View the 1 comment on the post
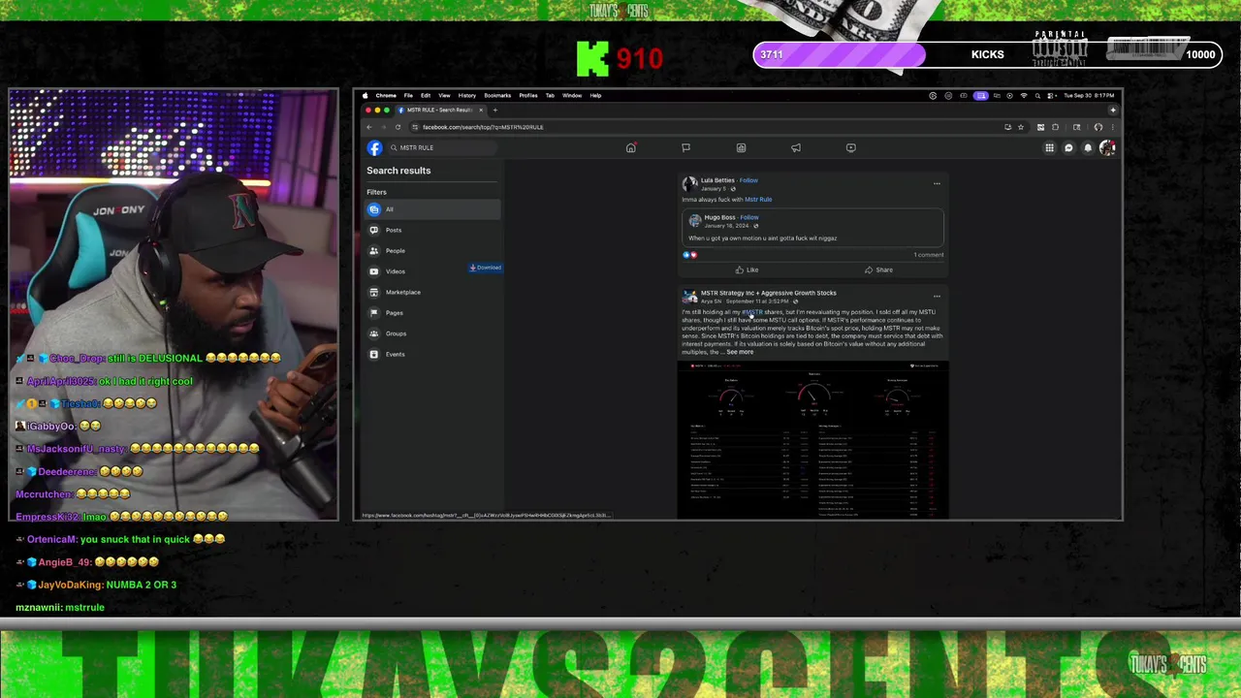The image size is (1241, 698). point(928,255)
